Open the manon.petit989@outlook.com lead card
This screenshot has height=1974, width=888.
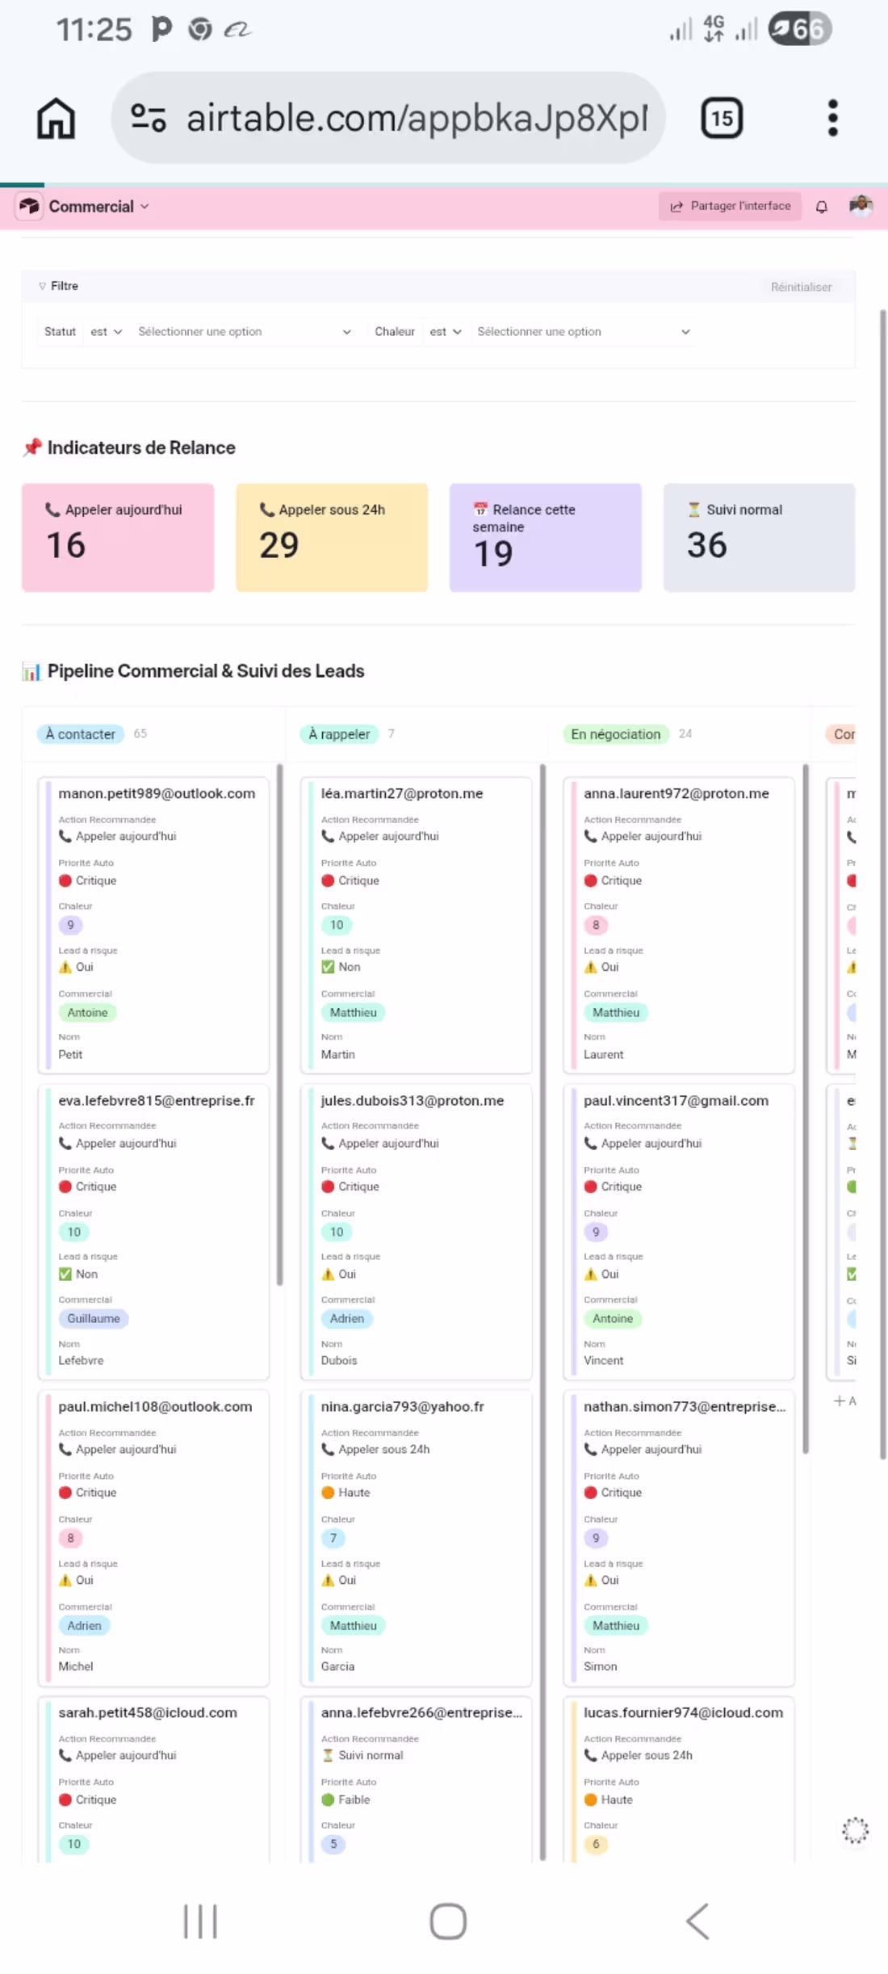153,926
